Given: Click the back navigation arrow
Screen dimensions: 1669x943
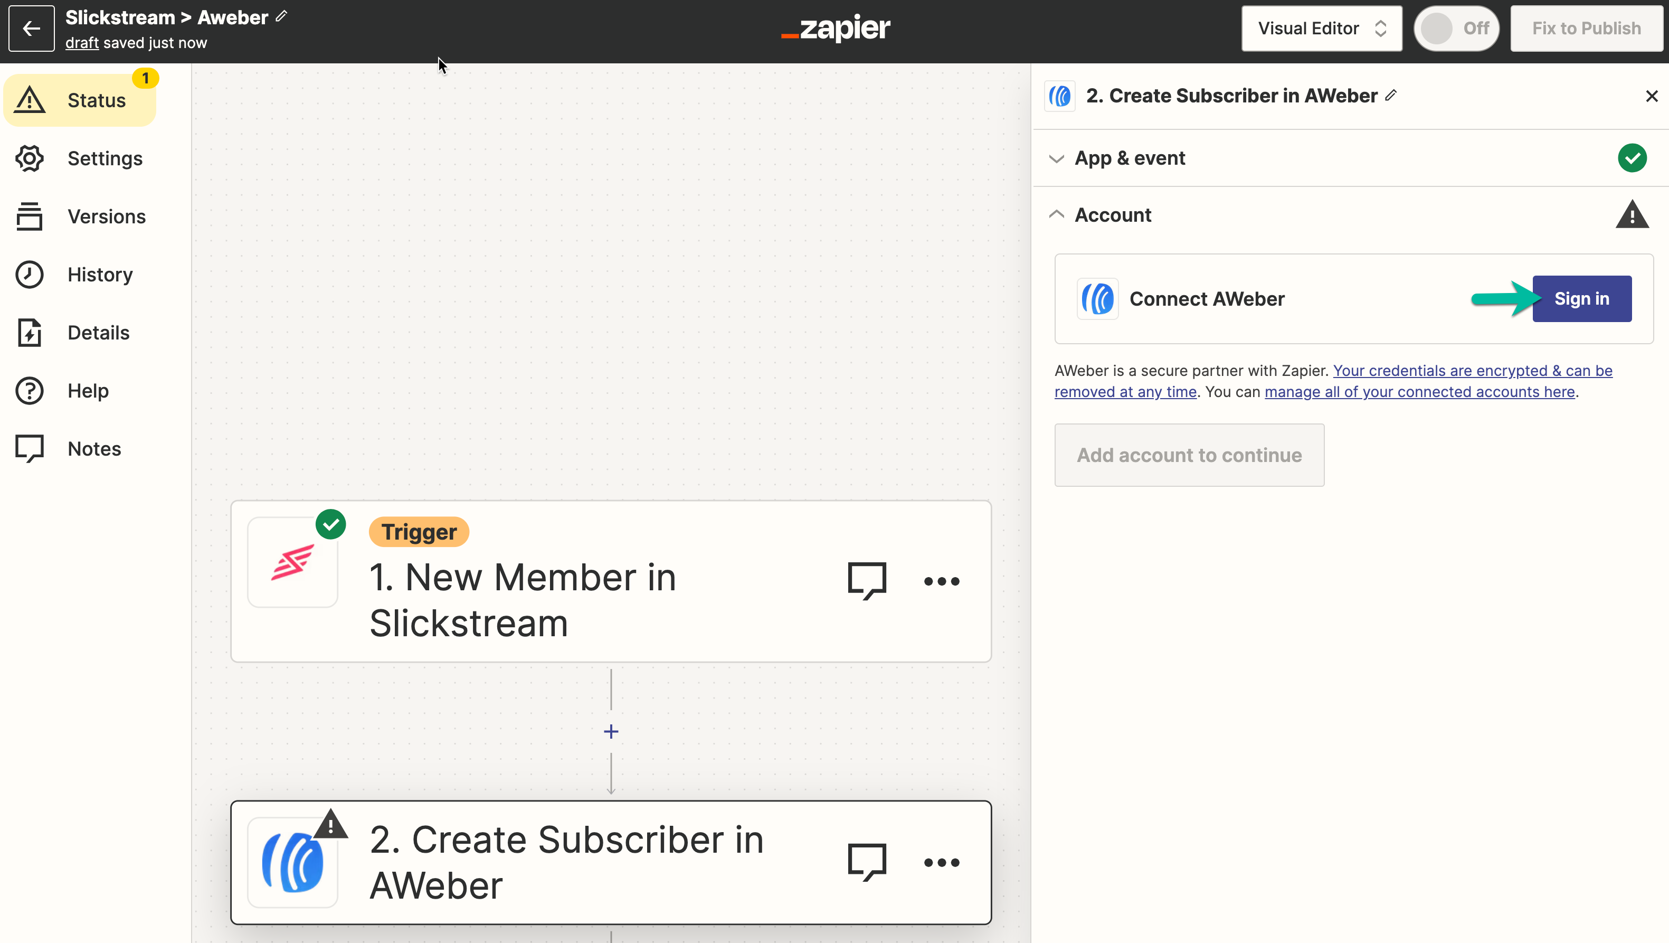Looking at the screenshot, I should pos(31,29).
